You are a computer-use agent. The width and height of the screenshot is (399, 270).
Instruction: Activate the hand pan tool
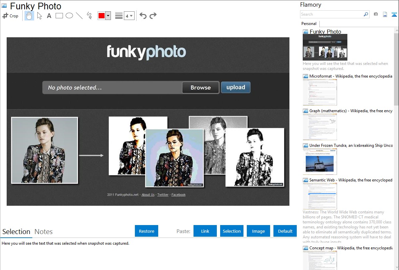tap(29, 16)
